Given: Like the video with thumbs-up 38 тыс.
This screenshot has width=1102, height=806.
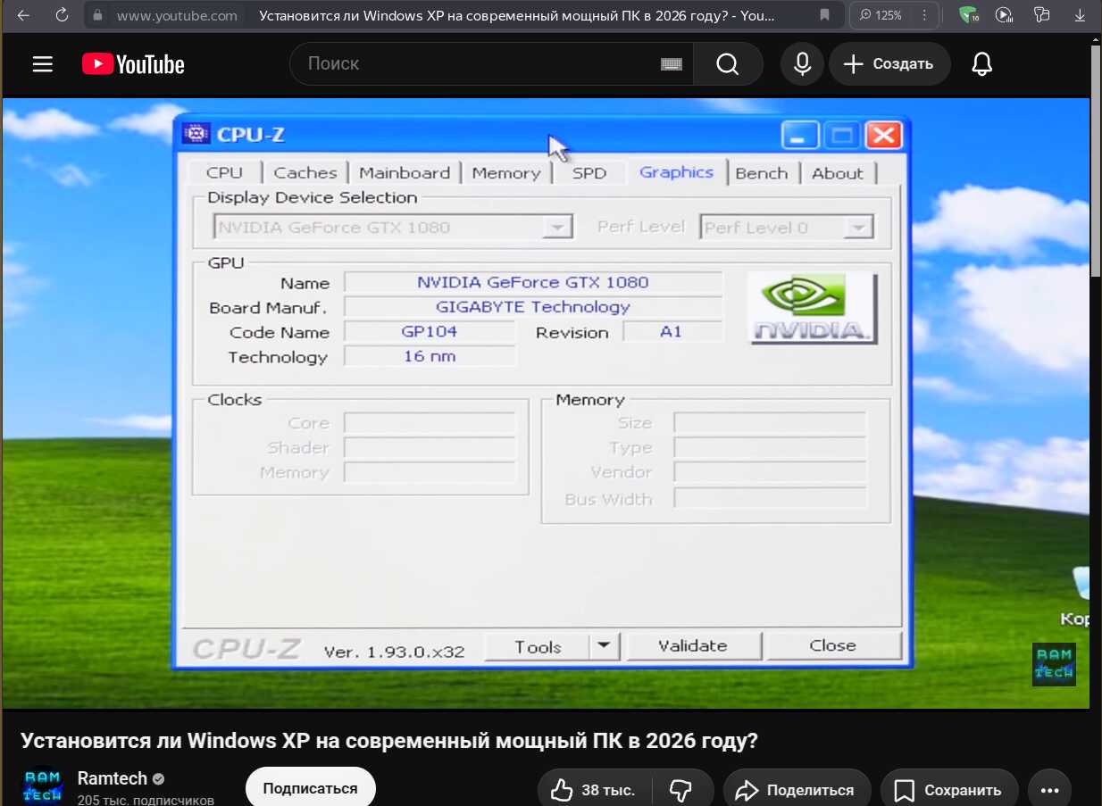Looking at the screenshot, I should click(594, 790).
